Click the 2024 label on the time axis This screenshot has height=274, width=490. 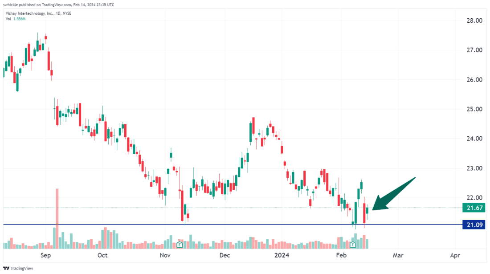coord(282,255)
